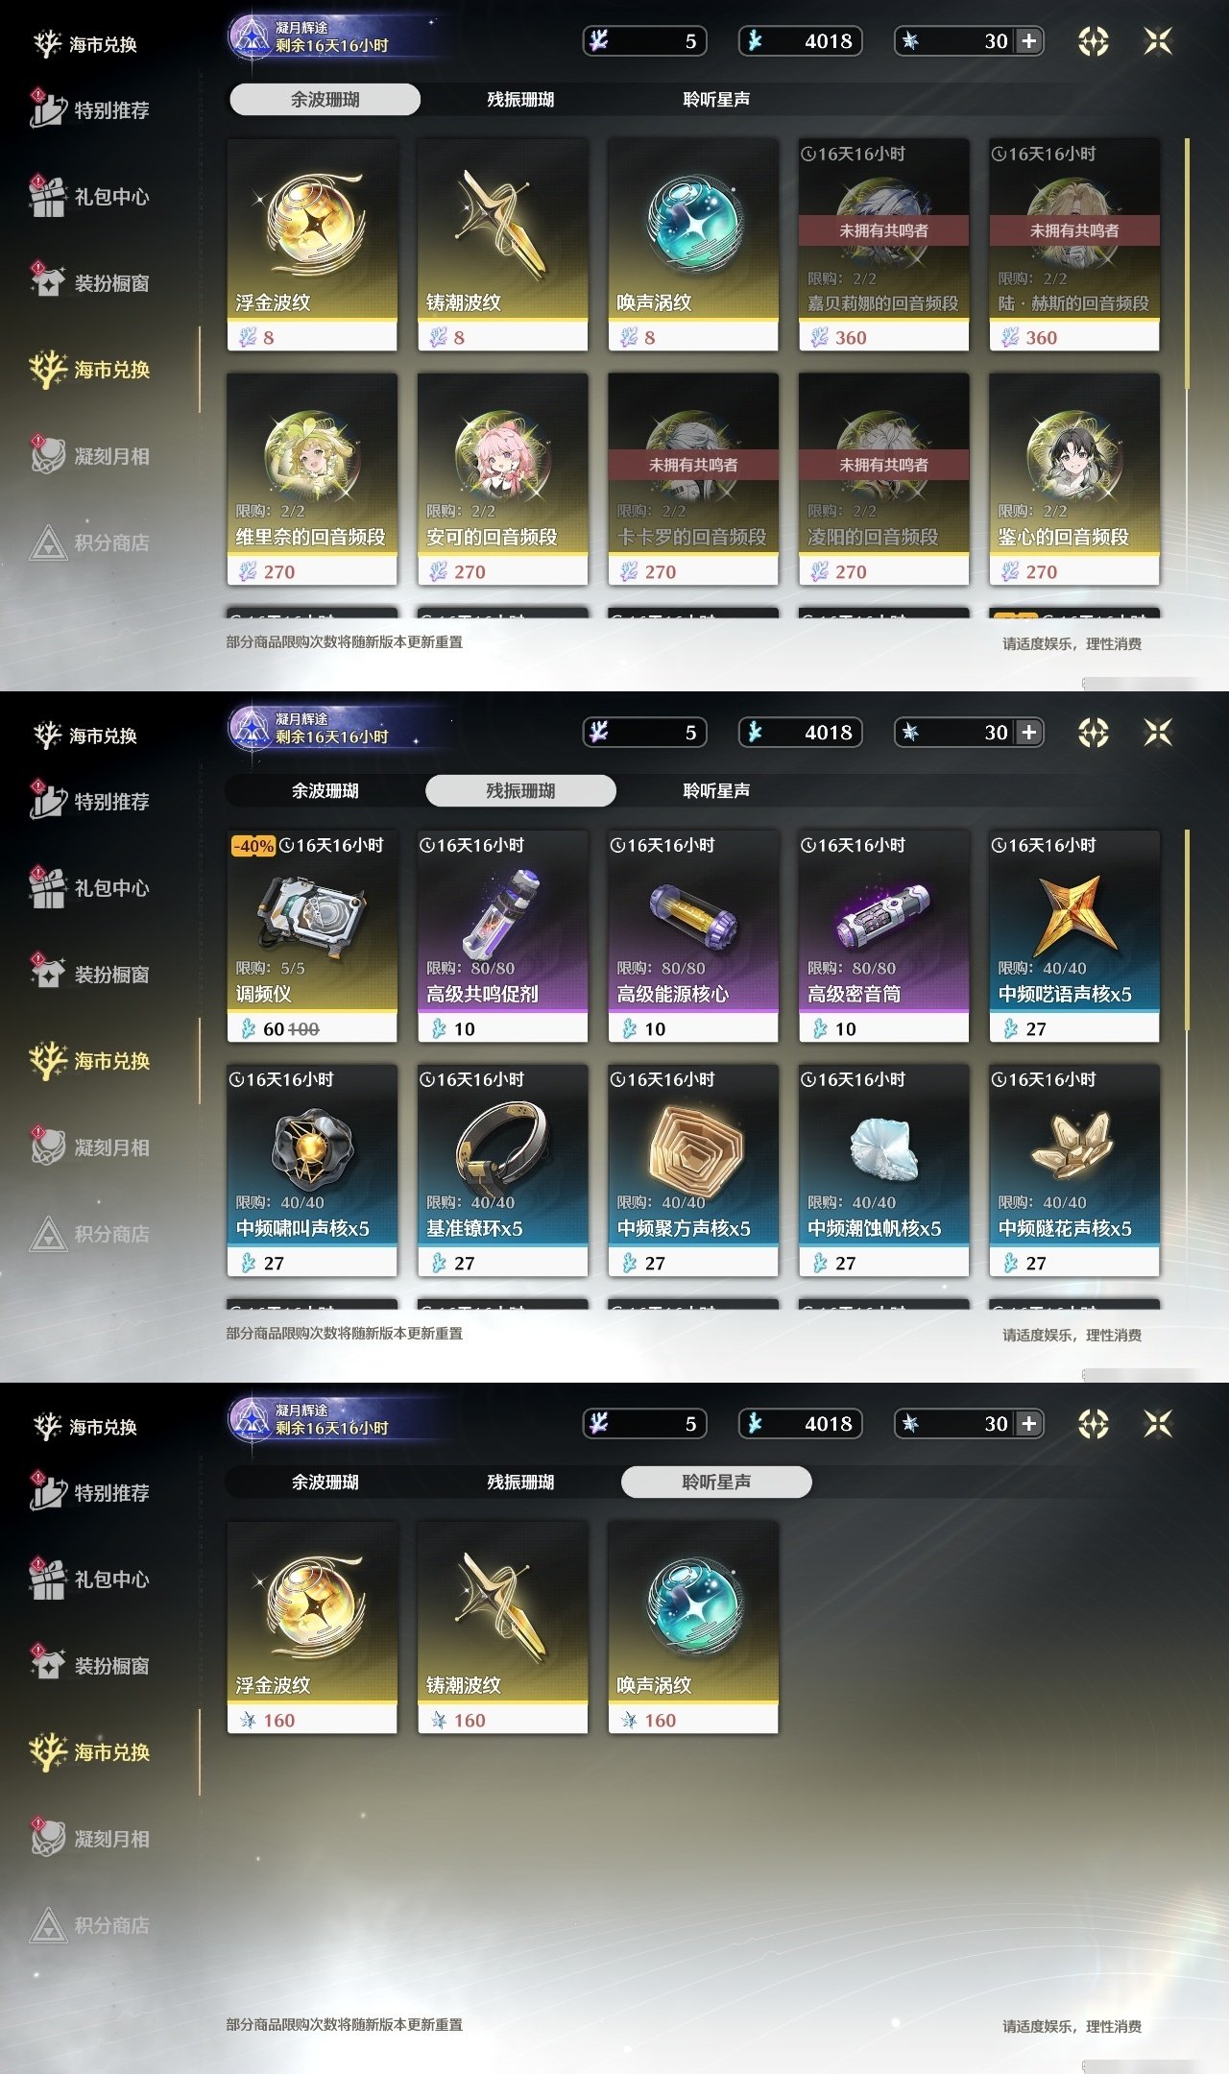Select 浮金波纹 item priced at 8
The image size is (1229, 2074).
click(x=312, y=245)
